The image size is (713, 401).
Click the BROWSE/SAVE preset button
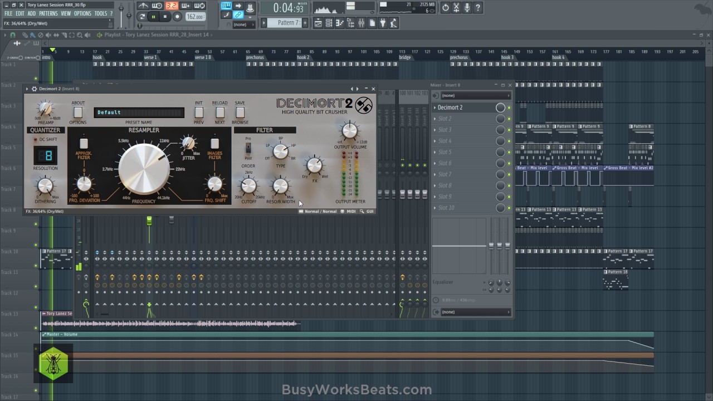point(240,113)
